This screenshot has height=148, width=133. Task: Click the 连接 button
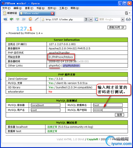click(119, 115)
